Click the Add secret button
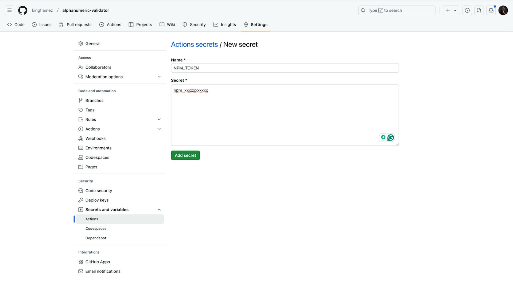The height and width of the screenshot is (295, 513). 185,155
